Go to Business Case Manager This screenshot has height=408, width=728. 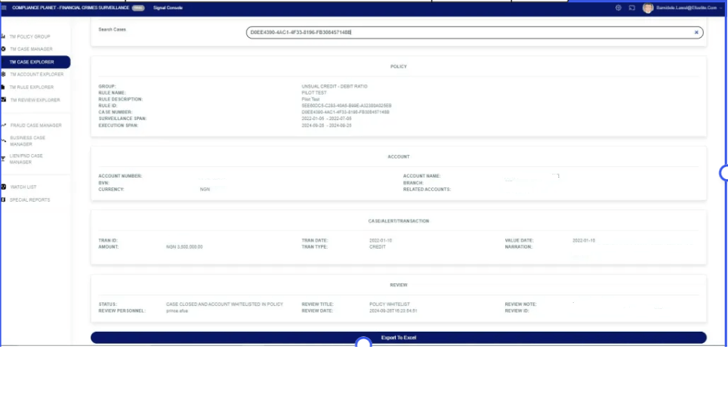click(28, 141)
